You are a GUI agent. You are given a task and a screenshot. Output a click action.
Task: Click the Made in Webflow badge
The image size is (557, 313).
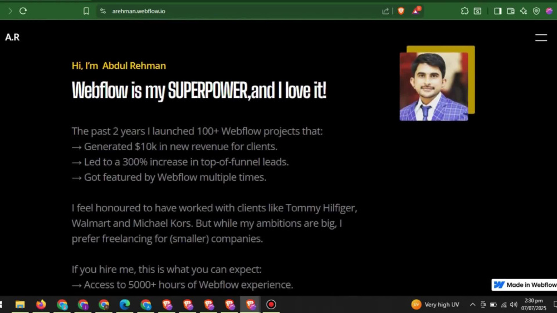click(524, 285)
